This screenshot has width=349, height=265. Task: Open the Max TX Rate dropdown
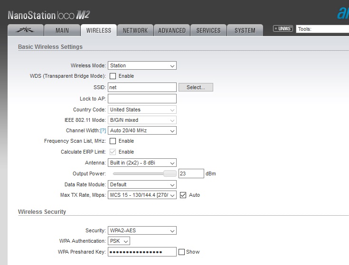click(x=142, y=195)
